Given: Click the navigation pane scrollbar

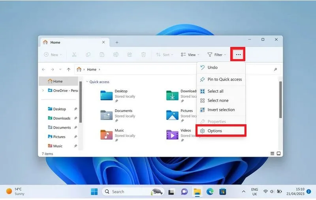Looking at the screenshot, I should pos(81,102).
